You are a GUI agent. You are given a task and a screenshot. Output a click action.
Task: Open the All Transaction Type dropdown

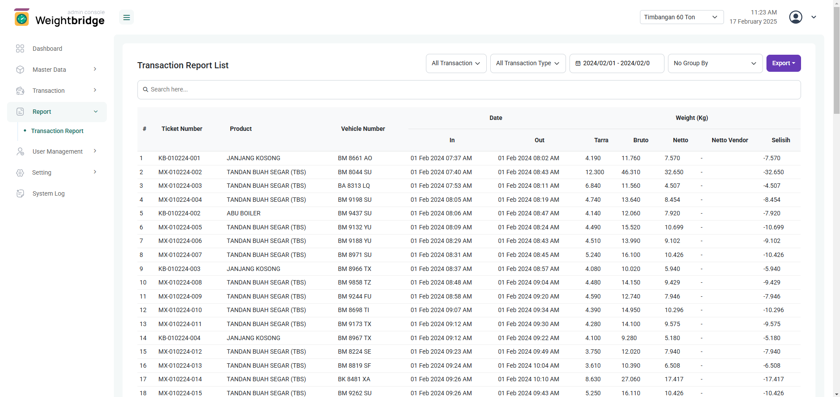527,63
